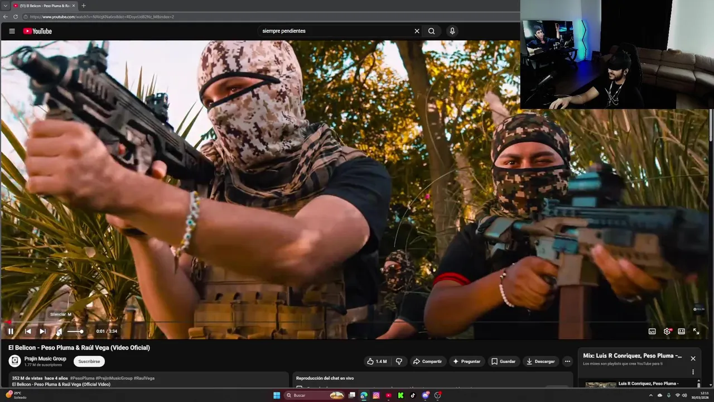
Task: Open #RaulVega hashtag link
Action: pyautogui.click(x=144, y=378)
